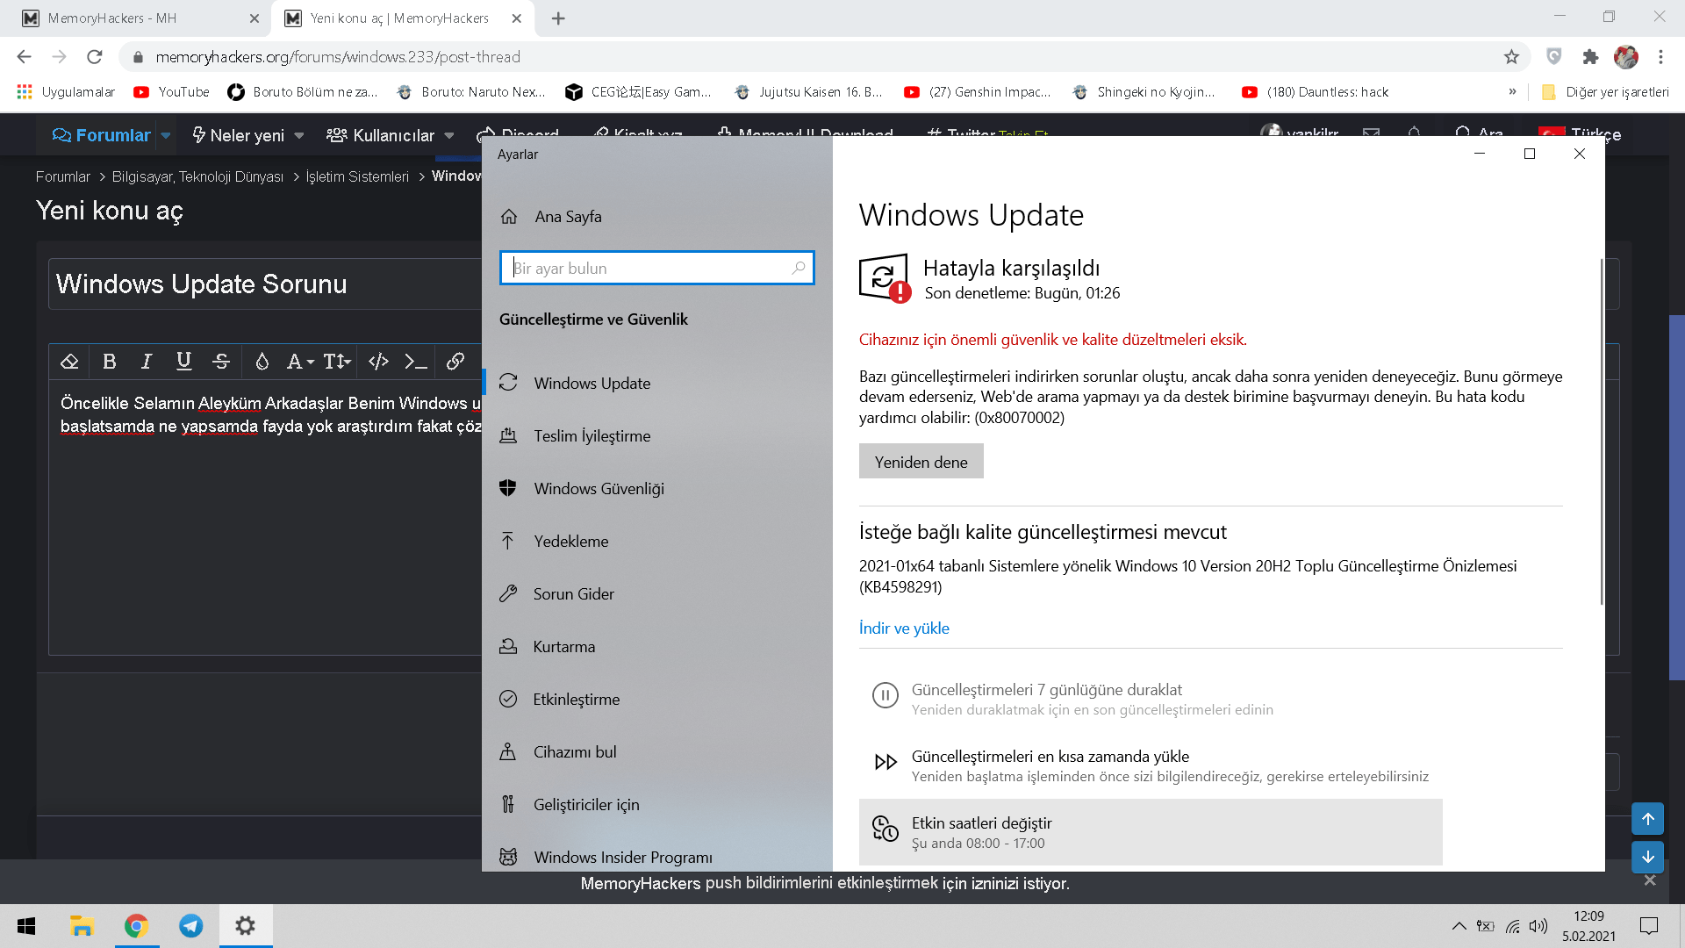Toggle underline formatting in editor
This screenshot has height=948, width=1685.
pyautogui.click(x=183, y=361)
